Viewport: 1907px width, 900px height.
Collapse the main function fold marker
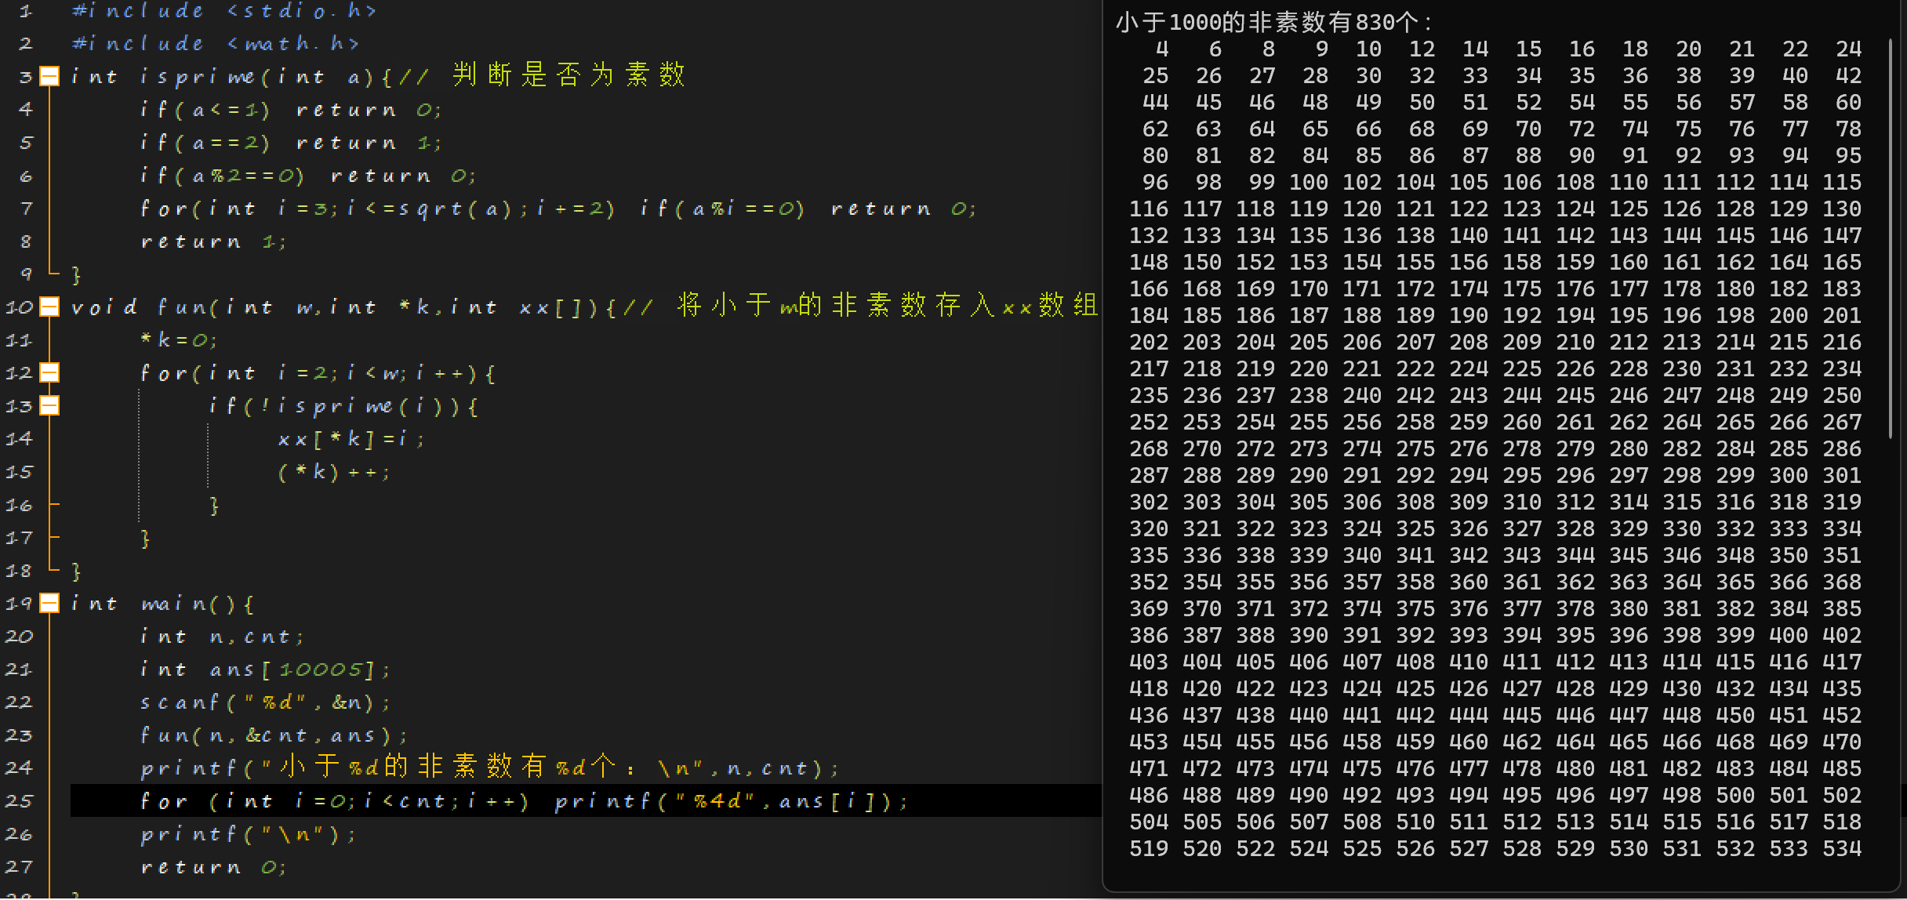[49, 603]
